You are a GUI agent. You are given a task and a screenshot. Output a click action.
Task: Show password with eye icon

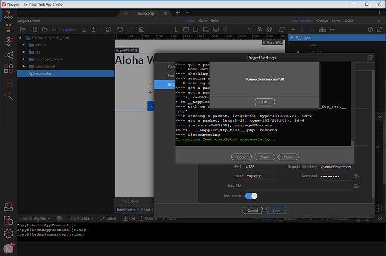(356, 176)
